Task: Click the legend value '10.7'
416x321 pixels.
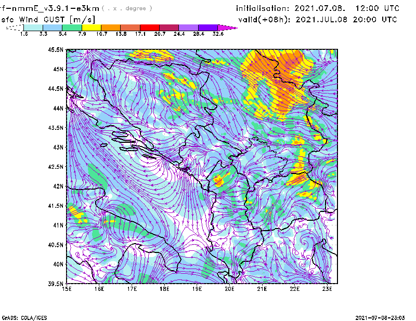Action: [101, 34]
